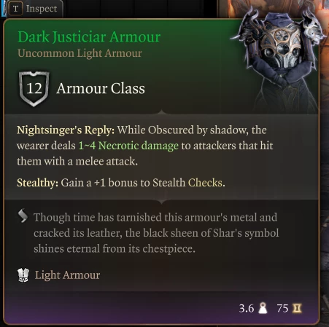This screenshot has height=327, width=329.
Task: Click the Inspect button
Action: (x=33, y=9)
